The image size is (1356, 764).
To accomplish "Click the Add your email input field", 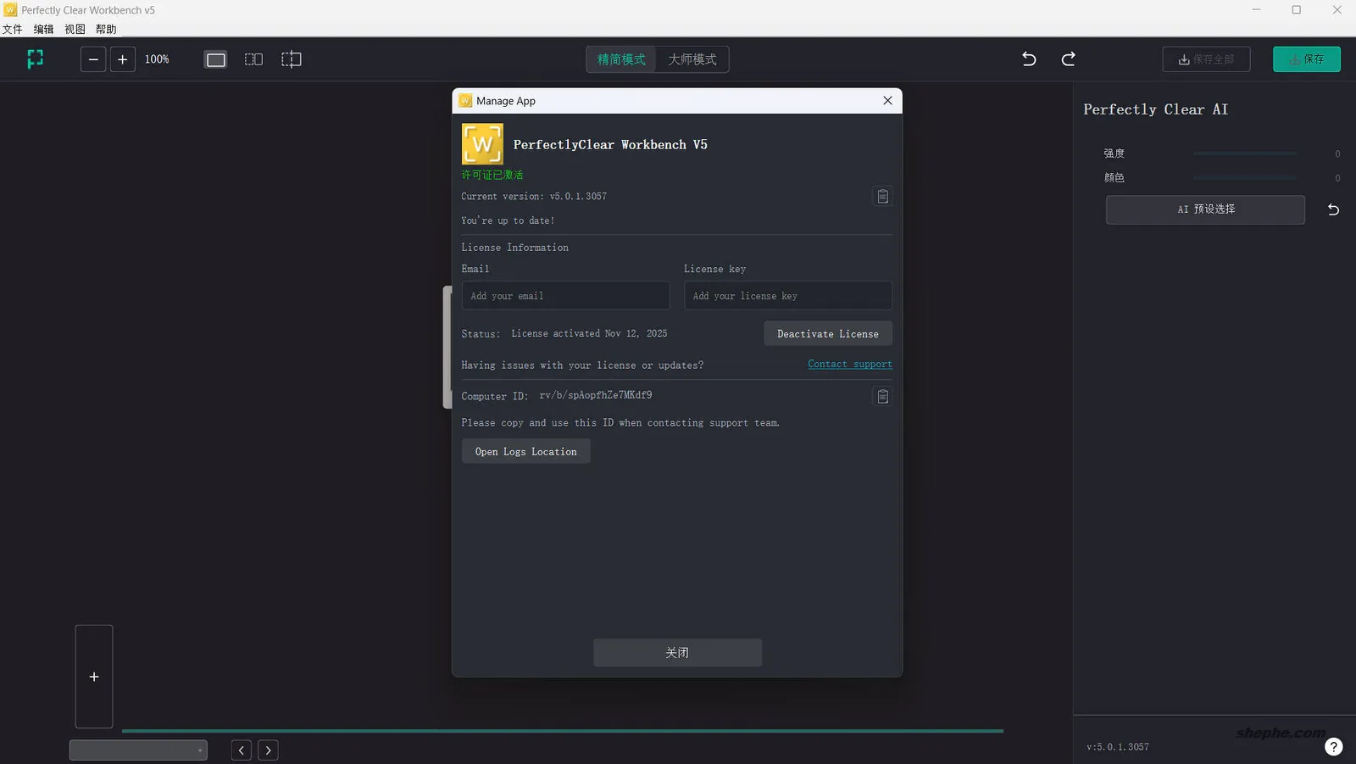I will pos(565,295).
